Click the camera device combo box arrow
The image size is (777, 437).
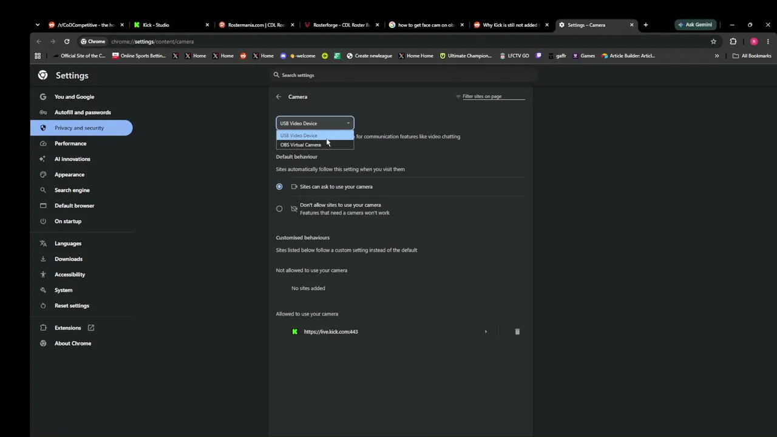(348, 123)
